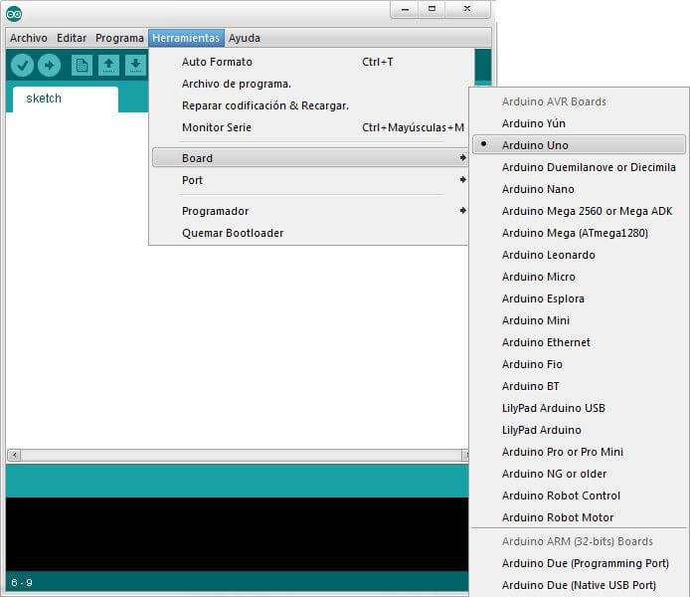Select Arduino Robot Control board

pos(579,496)
